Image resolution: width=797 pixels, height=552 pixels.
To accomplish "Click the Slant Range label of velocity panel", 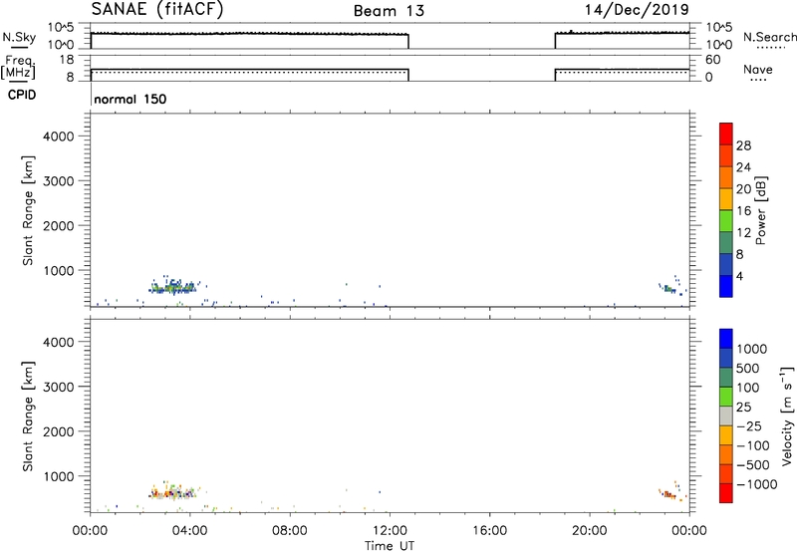I will coord(28,416).
